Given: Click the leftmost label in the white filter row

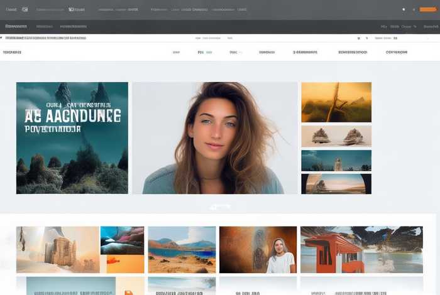Looking at the screenshot, I should pyautogui.click(x=12, y=53).
